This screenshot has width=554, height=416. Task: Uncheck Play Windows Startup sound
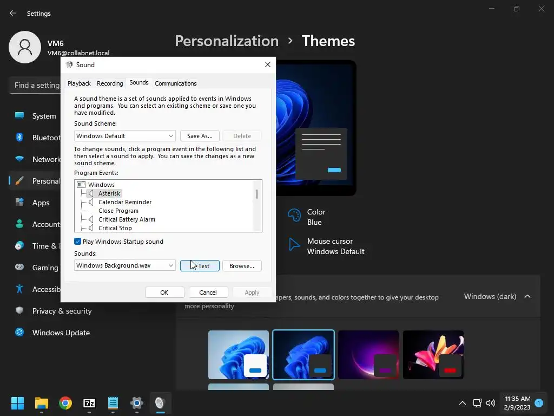click(x=78, y=241)
